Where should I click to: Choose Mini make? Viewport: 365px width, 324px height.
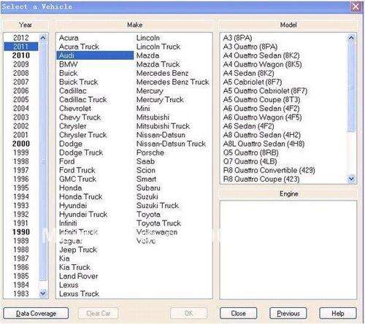pyautogui.click(x=143, y=109)
